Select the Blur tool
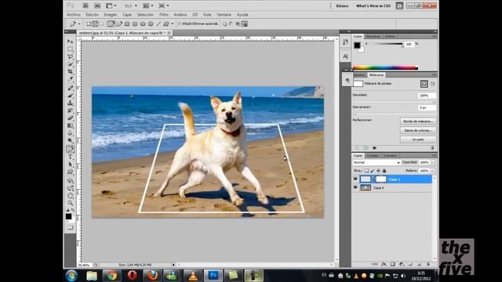The image size is (502, 282). (70, 133)
